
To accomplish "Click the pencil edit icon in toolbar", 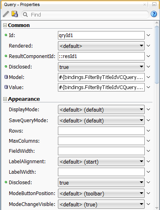I will tap(6, 14).
